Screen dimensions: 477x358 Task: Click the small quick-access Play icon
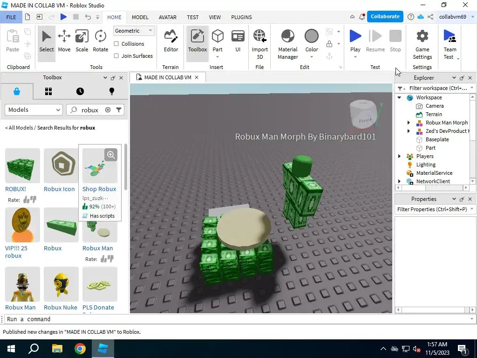tap(63, 17)
